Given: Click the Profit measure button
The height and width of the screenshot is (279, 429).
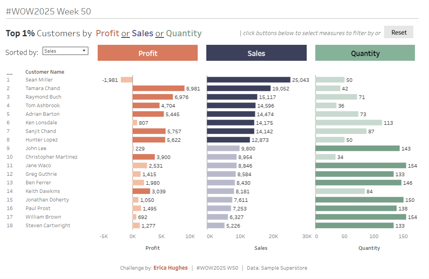Looking at the screenshot, I should click(148, 53).
